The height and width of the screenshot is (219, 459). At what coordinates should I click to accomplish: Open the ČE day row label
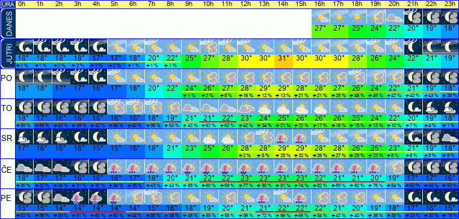click(x=7, y=170)
